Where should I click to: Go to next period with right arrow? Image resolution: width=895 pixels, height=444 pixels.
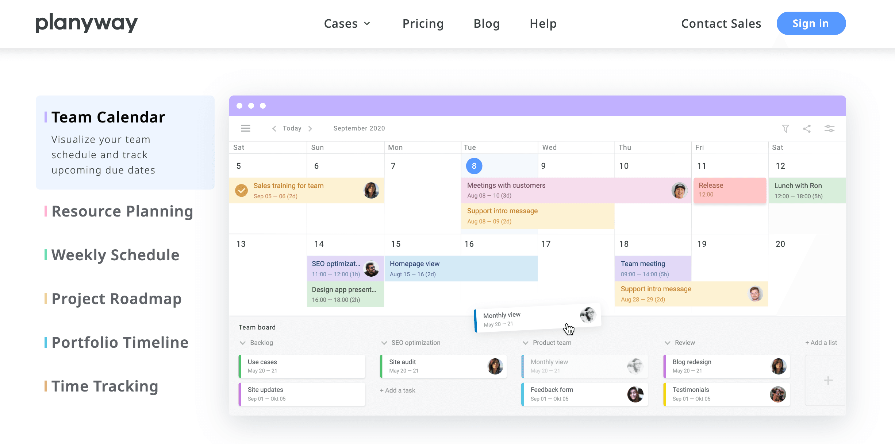click(310, 128)
